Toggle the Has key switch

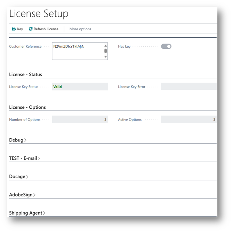pos(166,46)
